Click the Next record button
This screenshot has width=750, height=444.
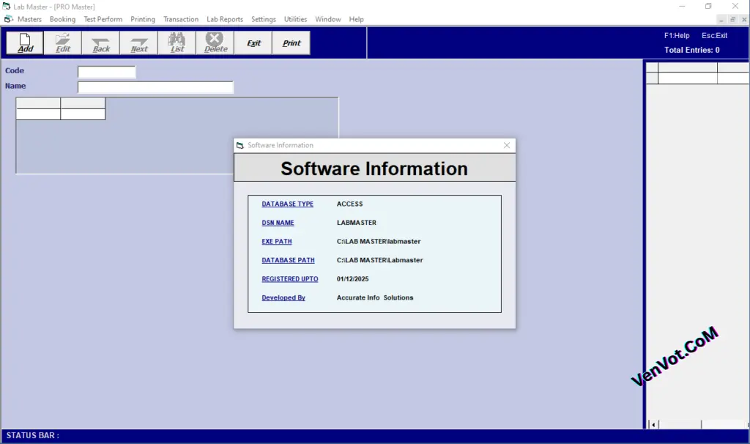click(139, 43)
